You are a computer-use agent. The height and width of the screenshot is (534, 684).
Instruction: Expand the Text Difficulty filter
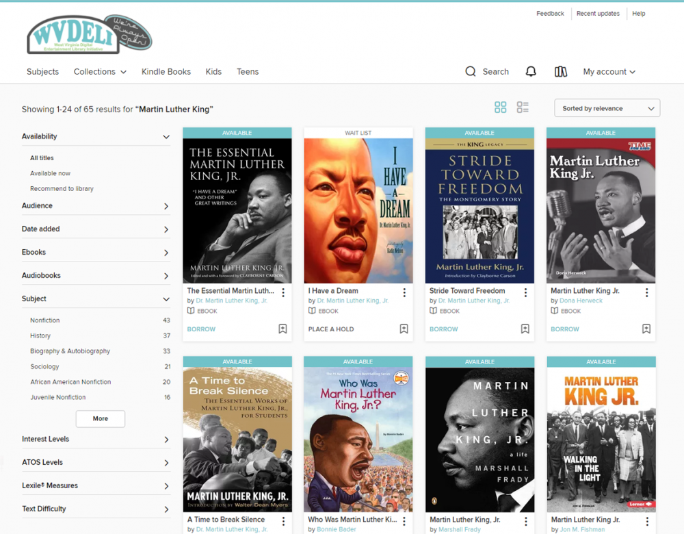pyautogui.click(x=96, y=509)
